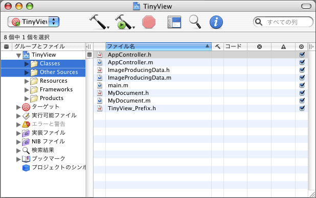316x198 pixels.
Task: Expand the Resources folder triangle
Action: click(27, 81)
